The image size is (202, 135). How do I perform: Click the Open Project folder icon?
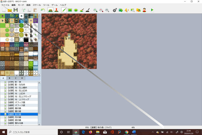tap(10, 10)
